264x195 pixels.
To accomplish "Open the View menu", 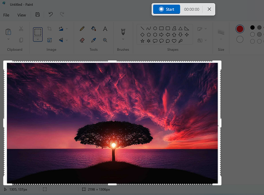I will coord(21,15).
